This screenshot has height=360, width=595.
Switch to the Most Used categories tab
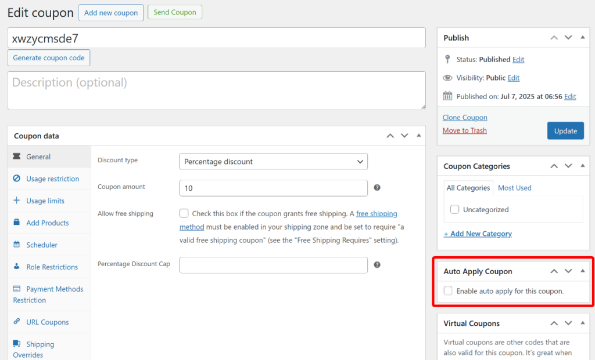514,187
